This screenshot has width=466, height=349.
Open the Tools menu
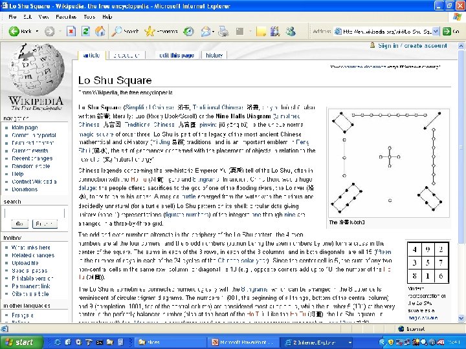(x=89, y=17)
